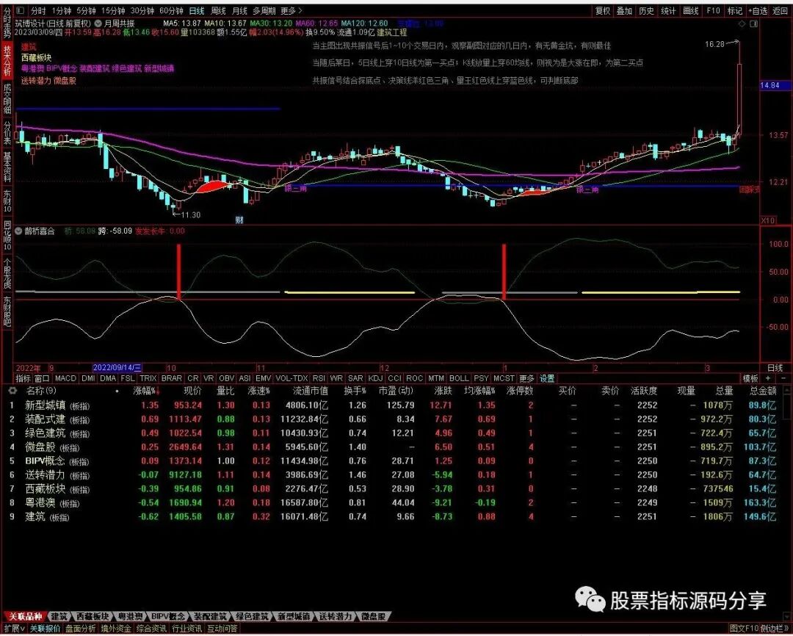Open the 盘面分析 bottom link
The image size is (793, 636).
[81, 629]
